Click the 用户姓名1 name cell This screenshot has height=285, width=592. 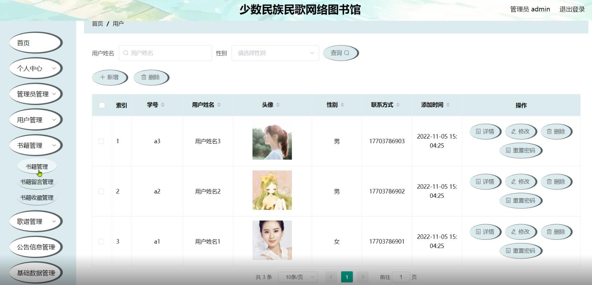click(208, 242)
